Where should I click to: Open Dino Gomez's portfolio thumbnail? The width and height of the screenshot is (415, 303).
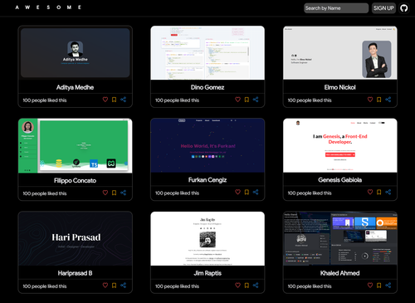point(207,53)
